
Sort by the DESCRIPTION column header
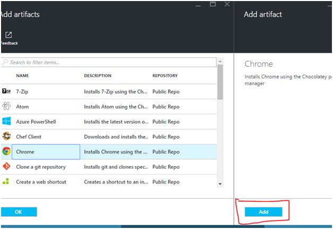pos(98,76)
